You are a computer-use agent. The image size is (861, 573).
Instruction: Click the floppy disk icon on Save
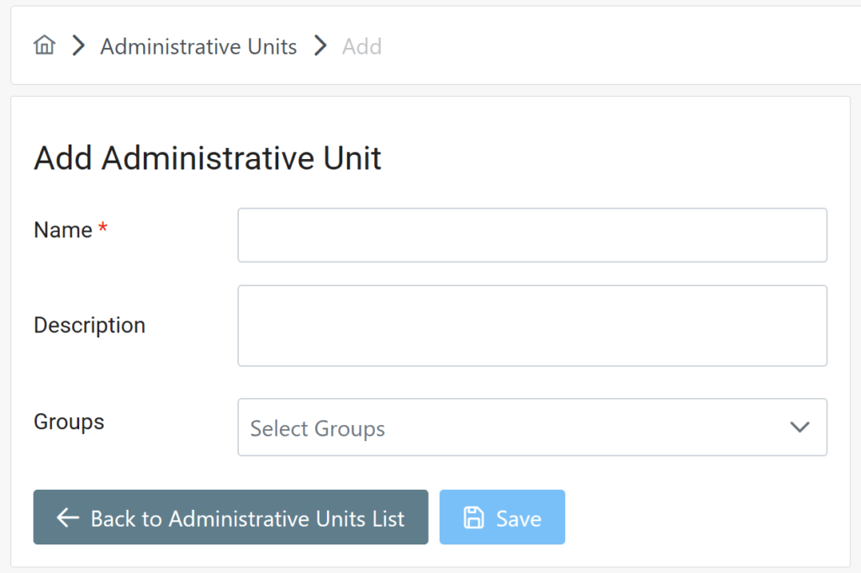(474, 517)
